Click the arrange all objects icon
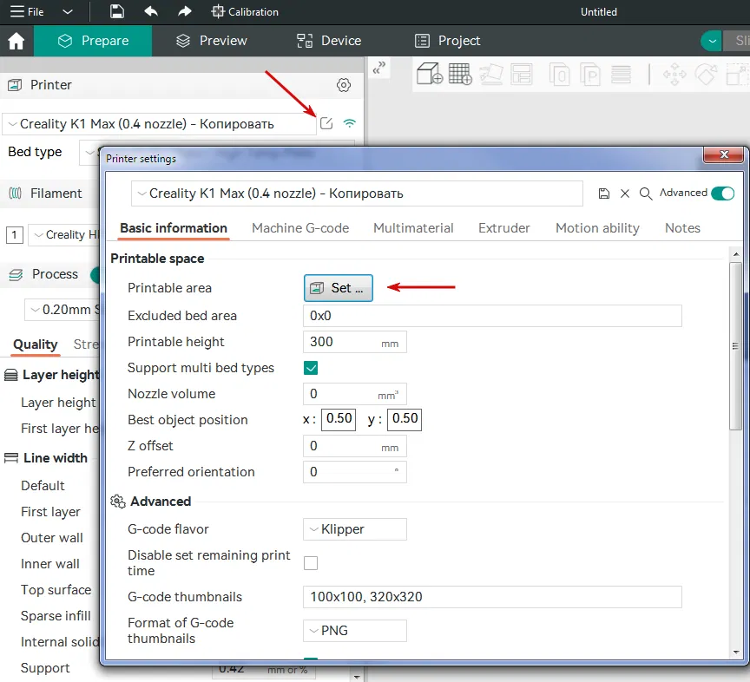Viewport: 750px width, 682px height. [x=522, y=75]
